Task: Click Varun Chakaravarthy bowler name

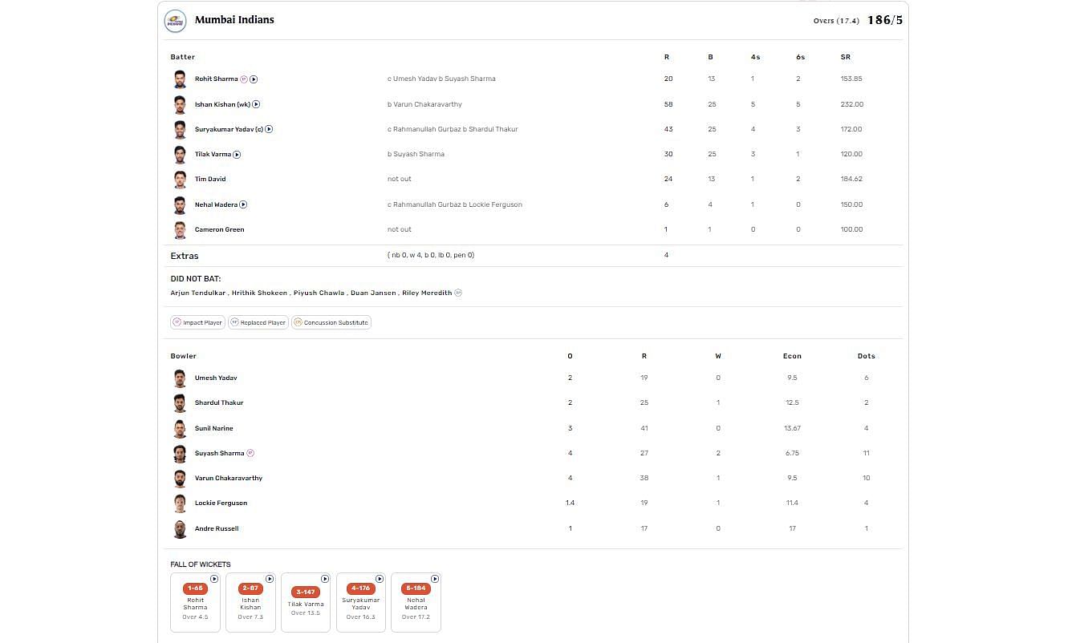Action: tap(229, 478)
